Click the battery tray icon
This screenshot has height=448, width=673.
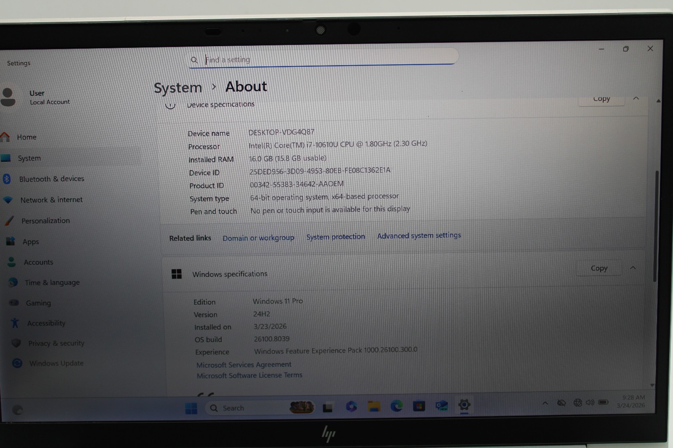click(603, 402)
